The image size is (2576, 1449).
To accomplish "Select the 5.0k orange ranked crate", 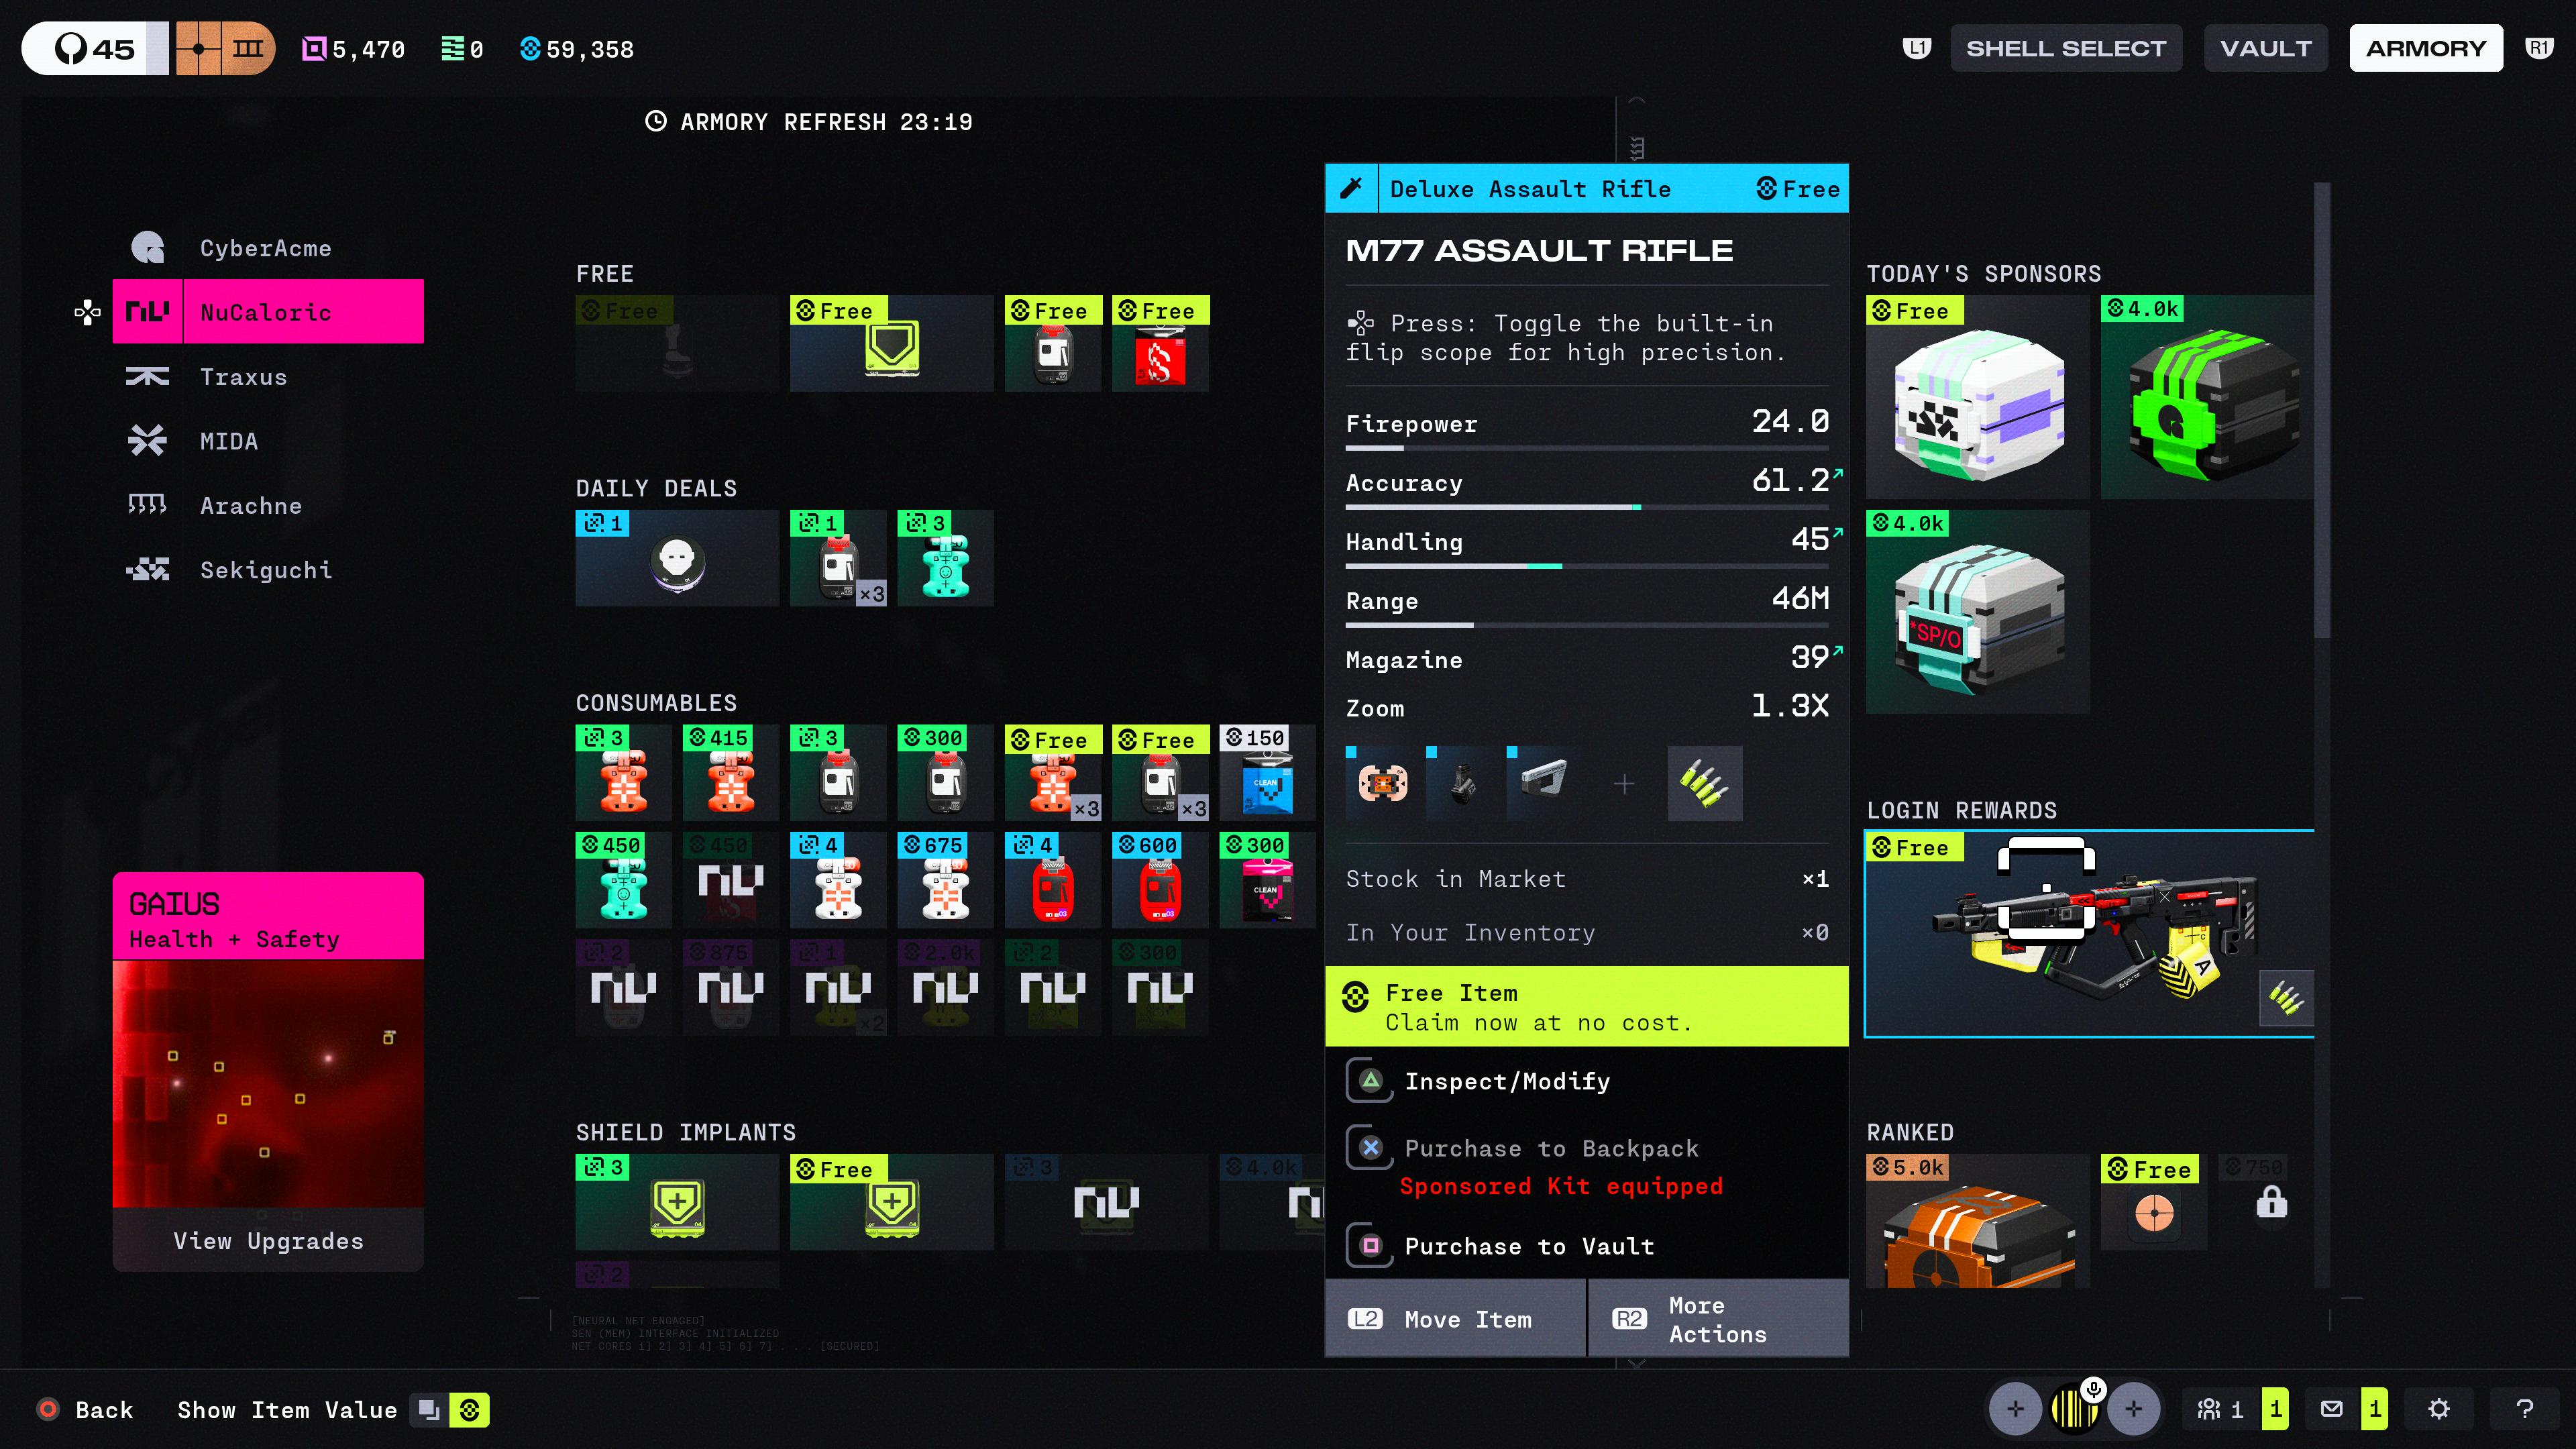I will click(x=1977, y=1221).
